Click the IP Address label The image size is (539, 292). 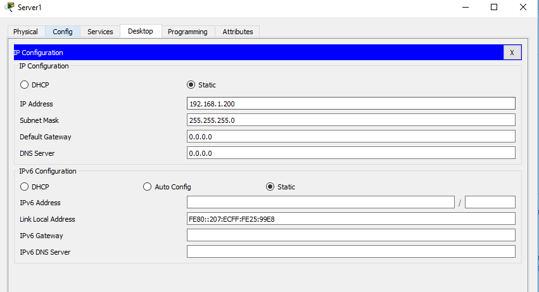click(x=37, y=104)
